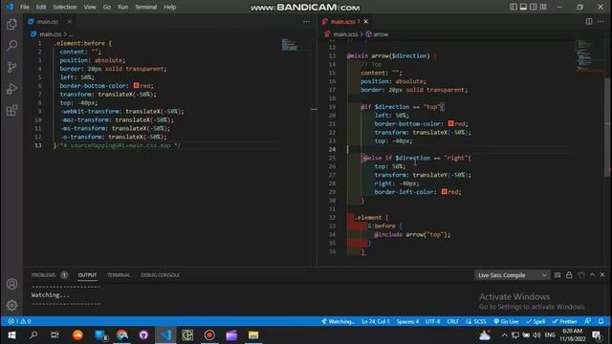The height and width of the screenshot is (344, 612).
Task: Toggle output scroll lock icon
Action: tap(569, 275)
